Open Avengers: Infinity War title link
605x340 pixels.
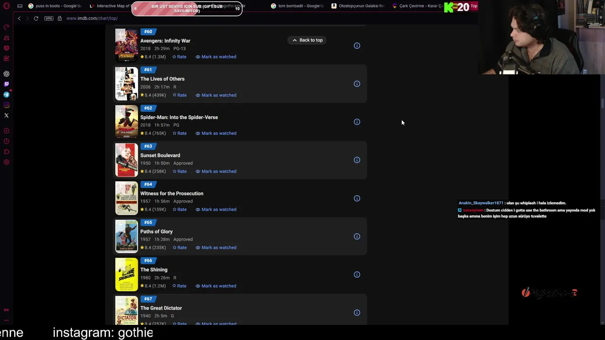[x=165, y=41]
